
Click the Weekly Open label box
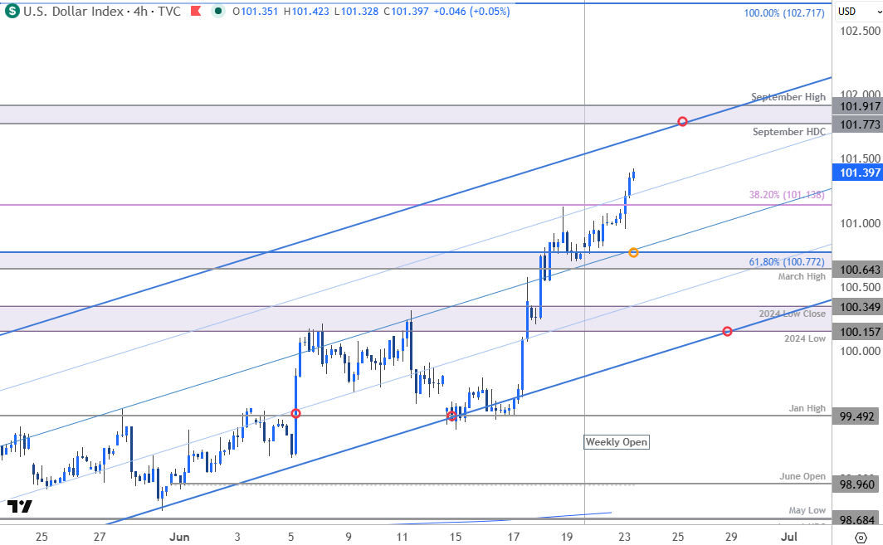point(617,442)
